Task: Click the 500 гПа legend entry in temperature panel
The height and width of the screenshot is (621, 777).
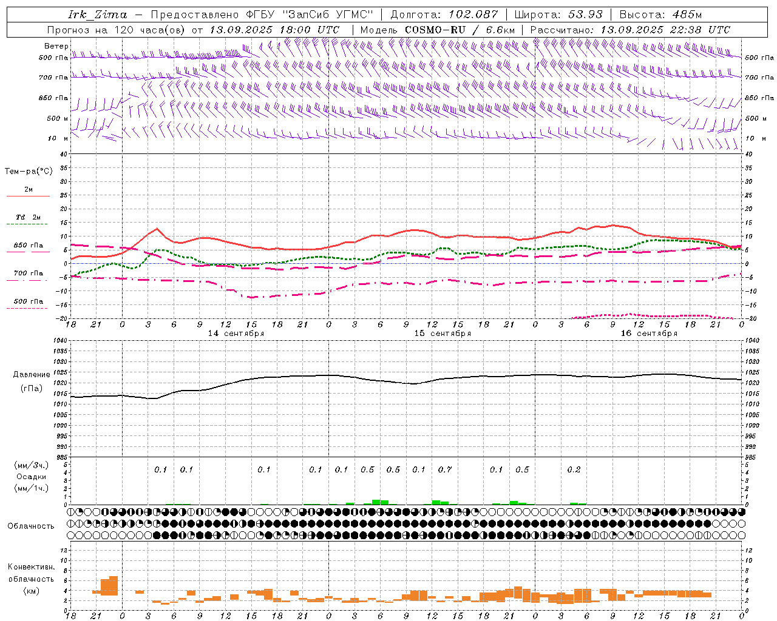Action: tap(29, 301)
